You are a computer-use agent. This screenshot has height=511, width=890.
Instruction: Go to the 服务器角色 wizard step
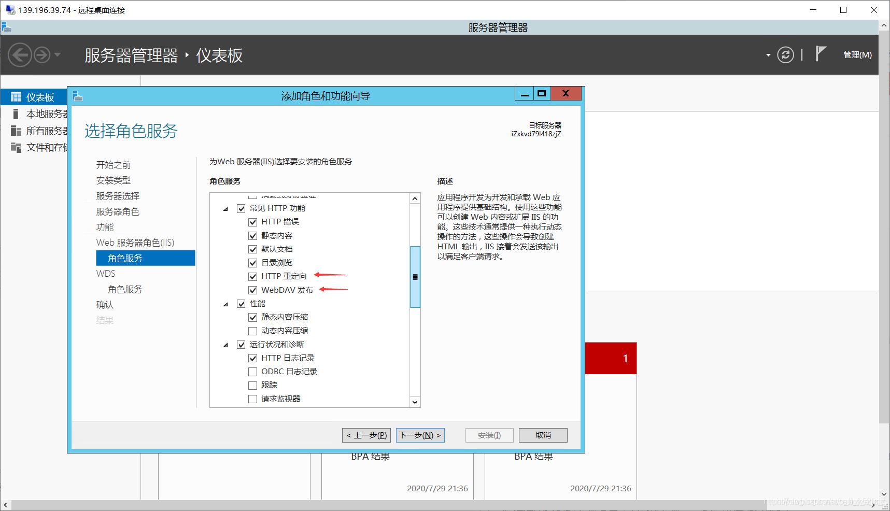click(118, 211)
